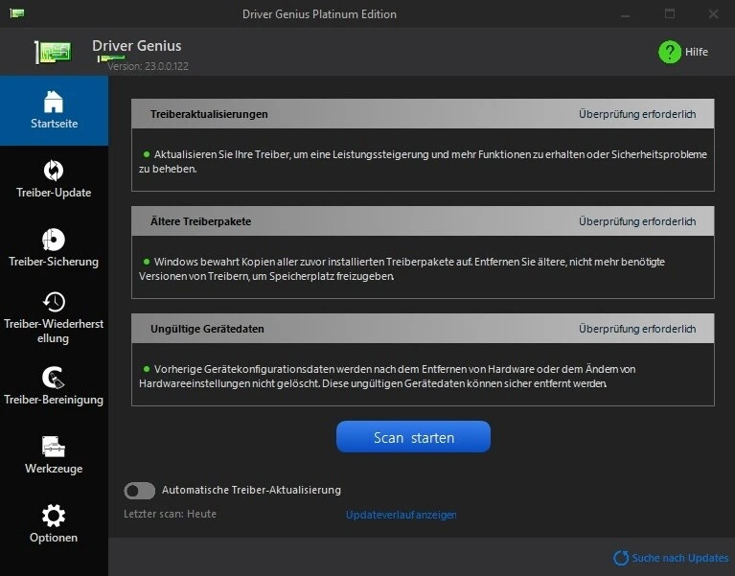The height and width of the screenshot is (576, 735).
Task: Open the Updateverlauf anzeigen link
Action: (x=401, y=515)
